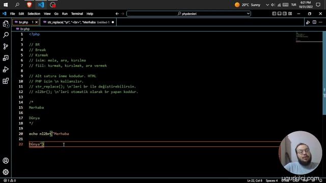Screen dimensions: 326x183
Task: Open the screen recorder taskbar icon
Action: click(x=53, y=5)
